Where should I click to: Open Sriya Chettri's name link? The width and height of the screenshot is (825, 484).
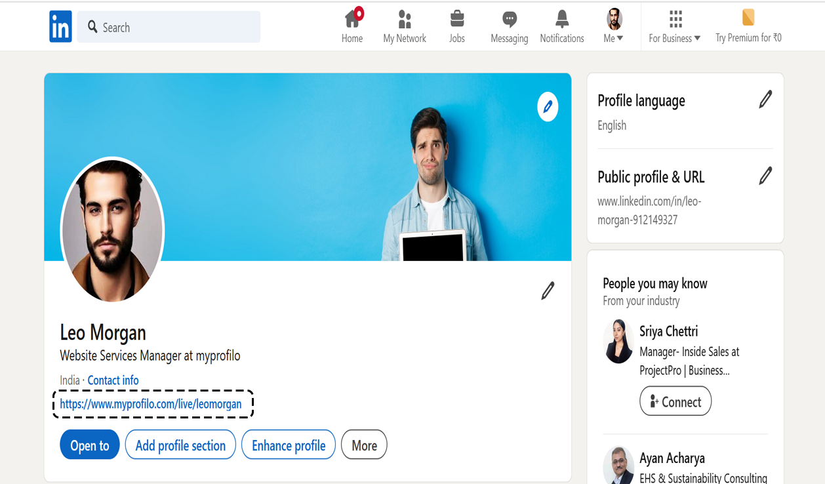point(668,331)
